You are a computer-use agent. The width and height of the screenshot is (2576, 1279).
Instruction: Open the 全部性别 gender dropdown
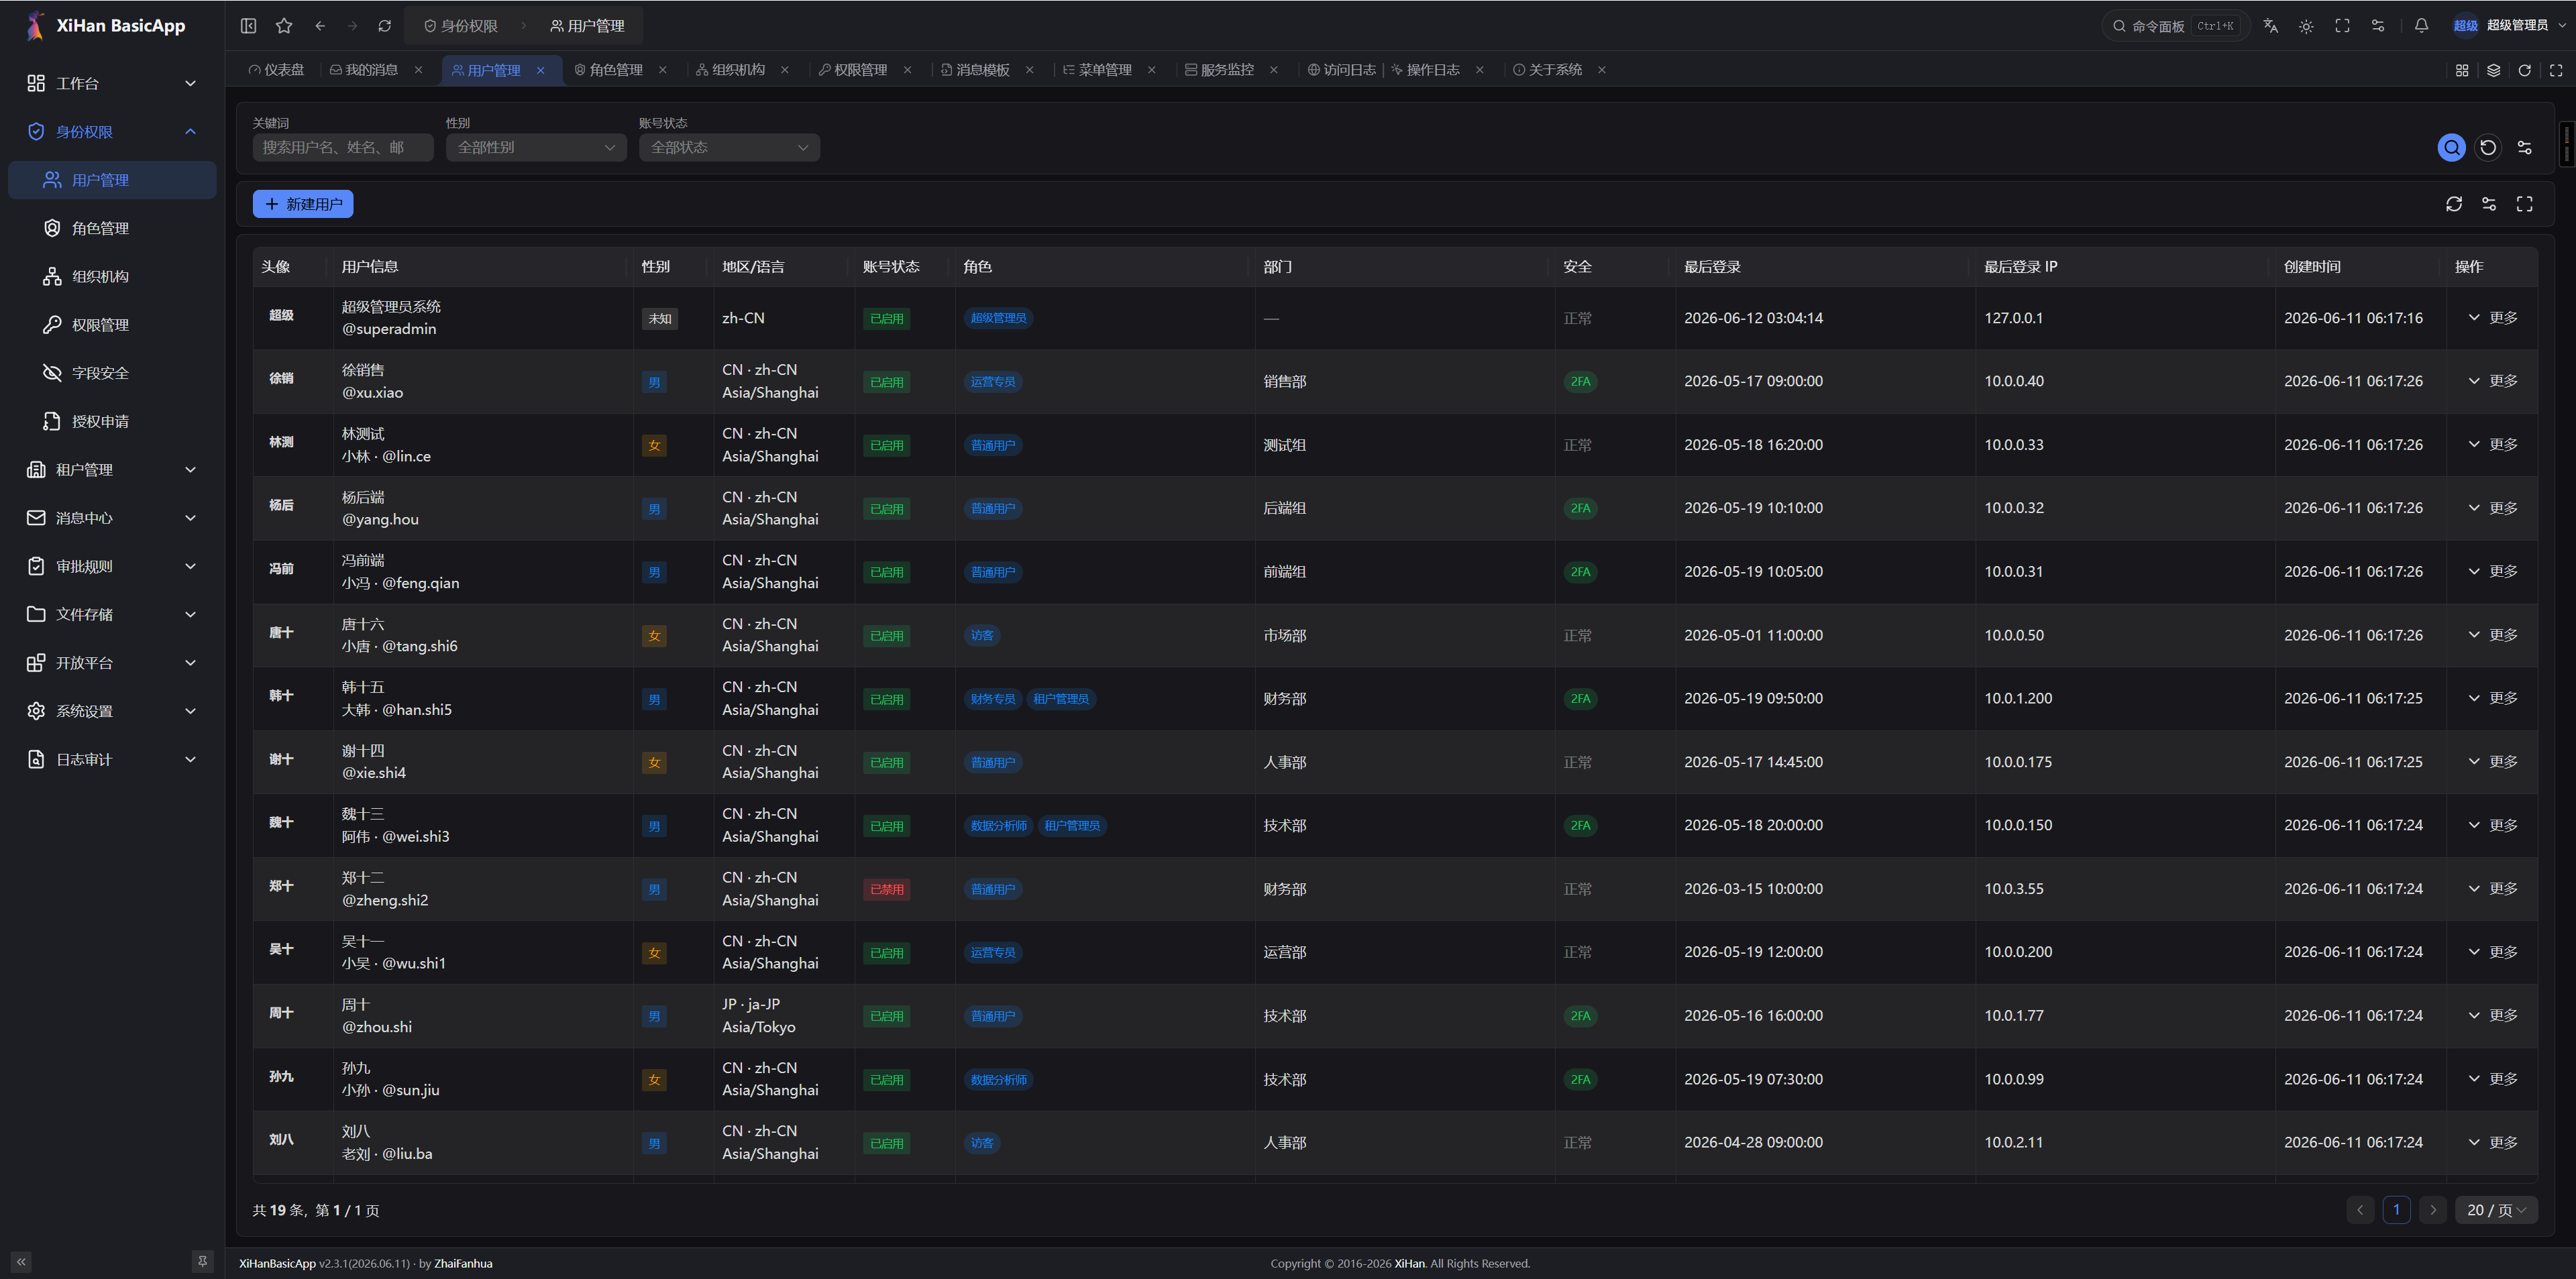[536, 148]
